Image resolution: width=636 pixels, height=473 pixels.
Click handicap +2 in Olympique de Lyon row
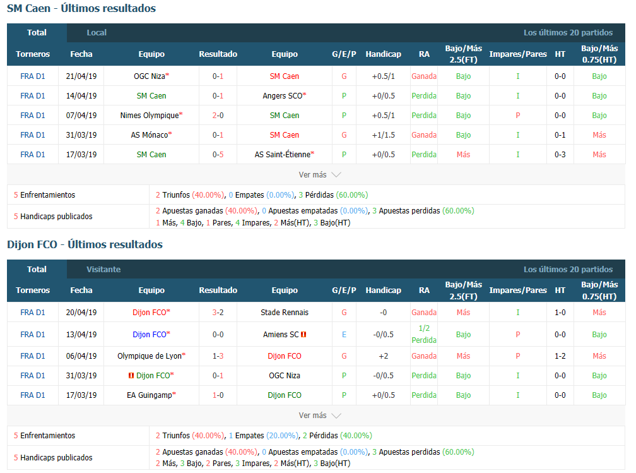coord(384,356)
